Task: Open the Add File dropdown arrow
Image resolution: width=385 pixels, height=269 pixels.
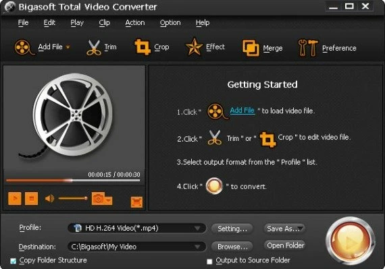Action: (x=68, y=47)
